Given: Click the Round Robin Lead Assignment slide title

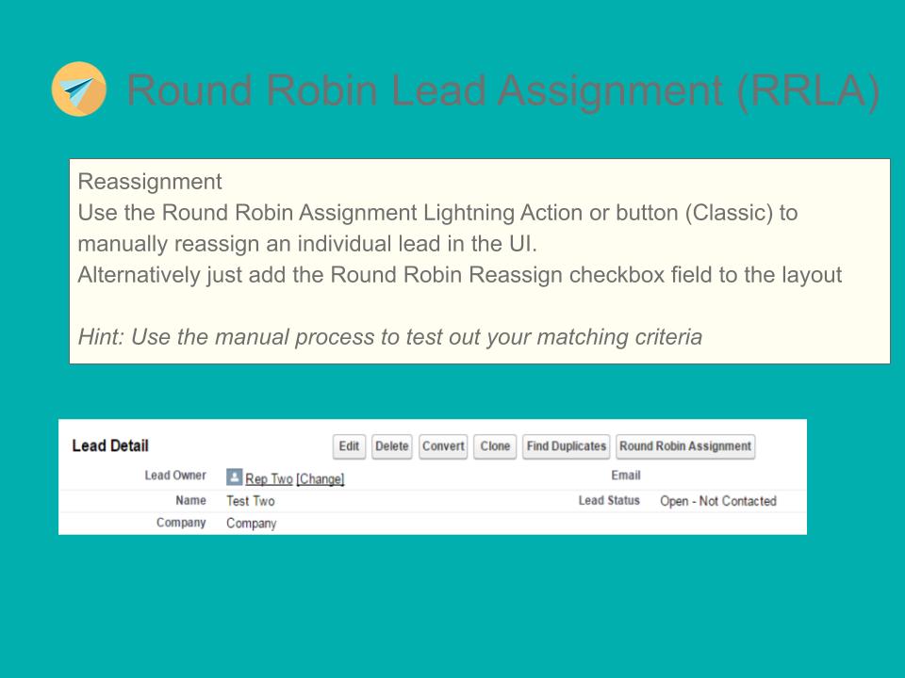Looking at the screenshot, I should [502, 90].
